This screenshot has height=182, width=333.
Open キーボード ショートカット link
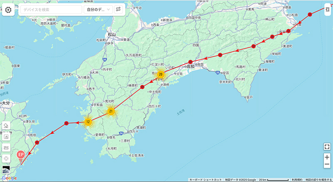tap(206, 180)
